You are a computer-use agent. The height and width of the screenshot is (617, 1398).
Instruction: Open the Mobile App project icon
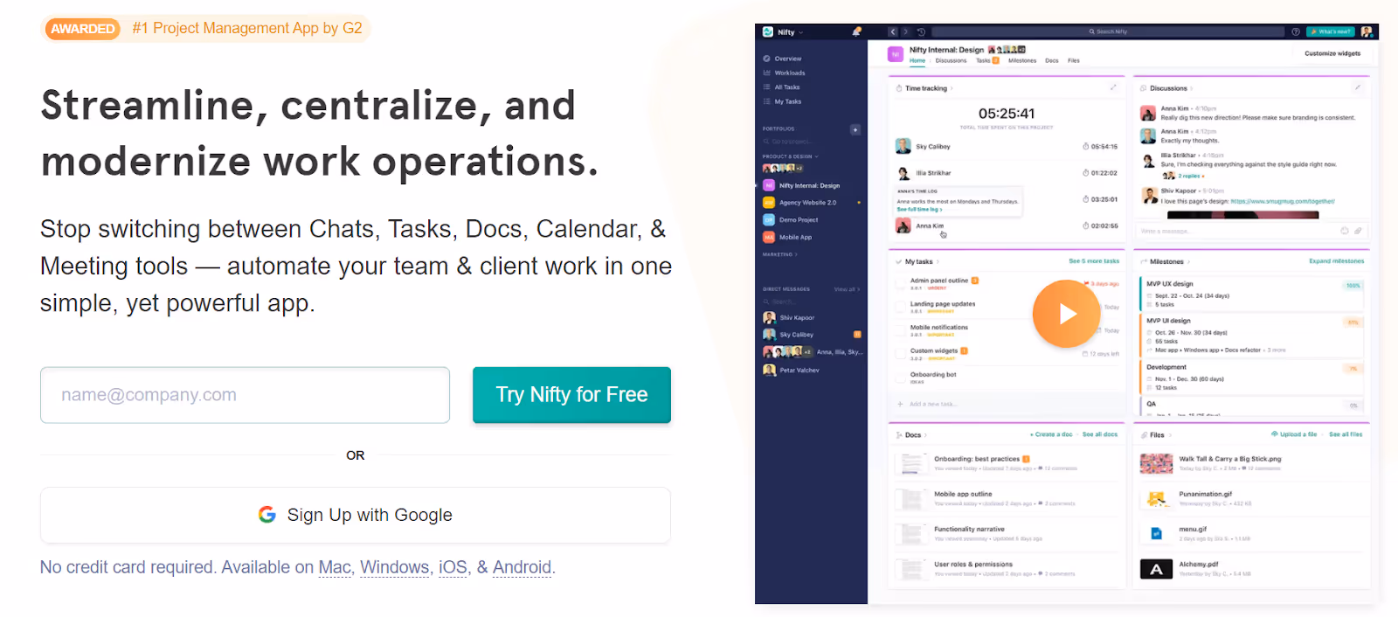(x=769, y=237)
